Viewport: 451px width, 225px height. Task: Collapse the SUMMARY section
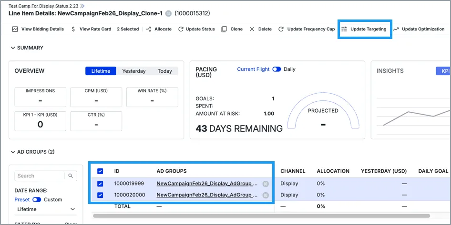pos(13,48)
